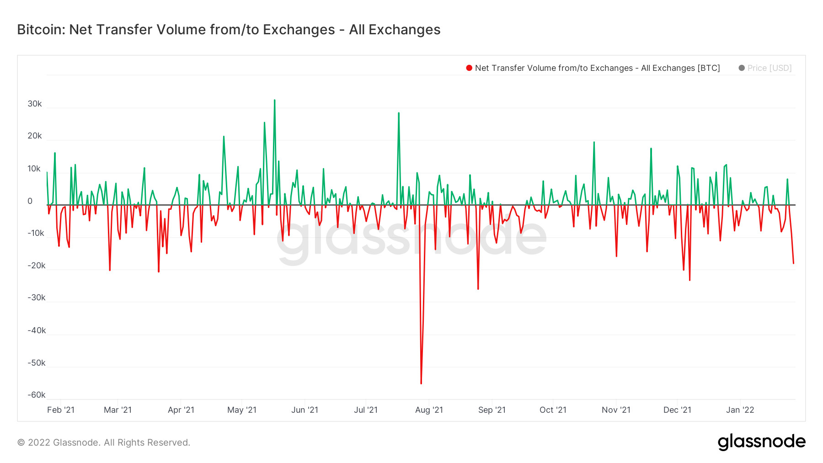Click the May '21 x-axis label

tap(242, 410)
